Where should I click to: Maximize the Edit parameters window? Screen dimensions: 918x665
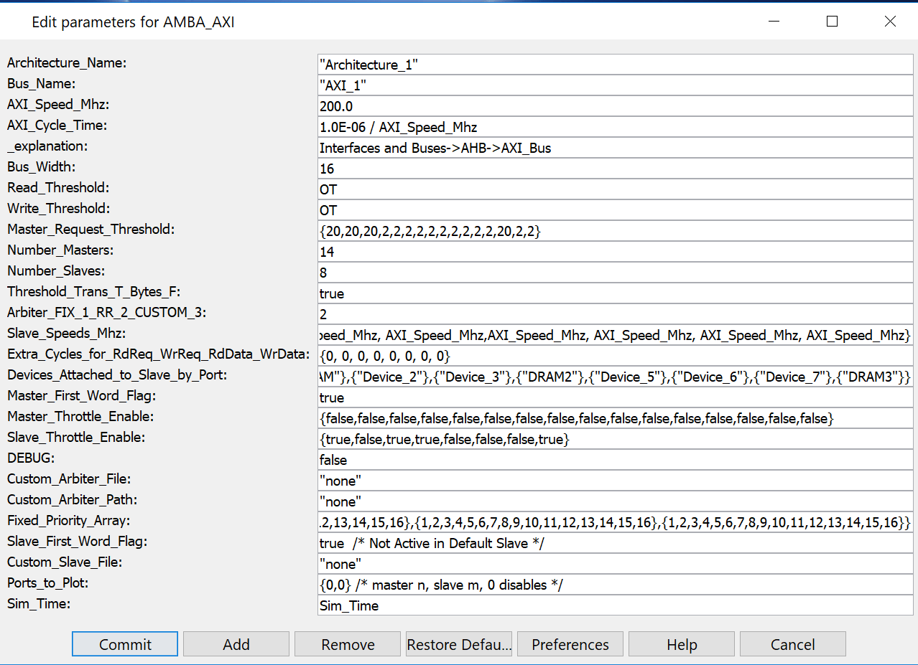(x=832, y=22)
